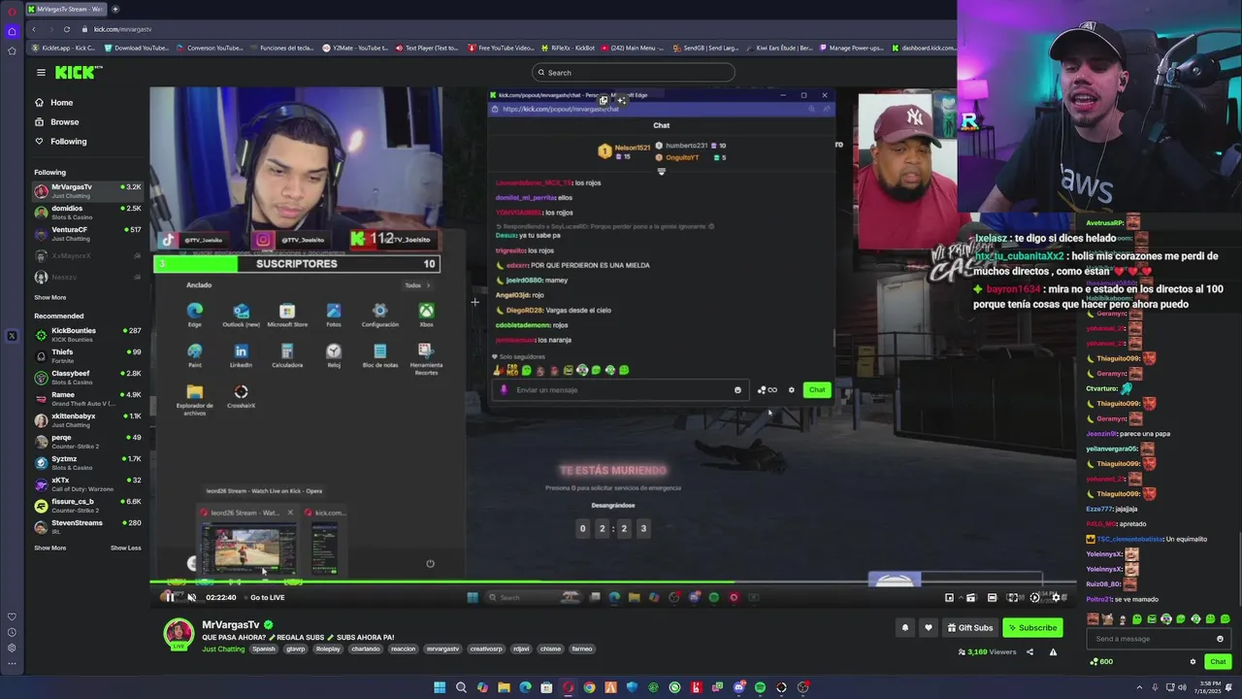This screenshot has height=699, width=1242.
Task: Open Kicklet.app bookmark
Action: pyautogui.click(x=63, y=48)
